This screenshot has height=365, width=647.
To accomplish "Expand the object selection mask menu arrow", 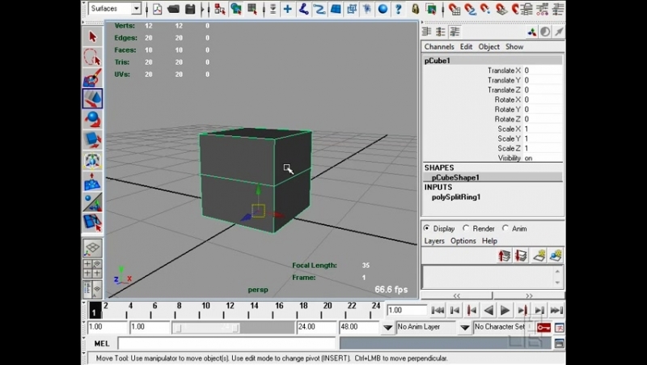I will [x=273, y=9].
